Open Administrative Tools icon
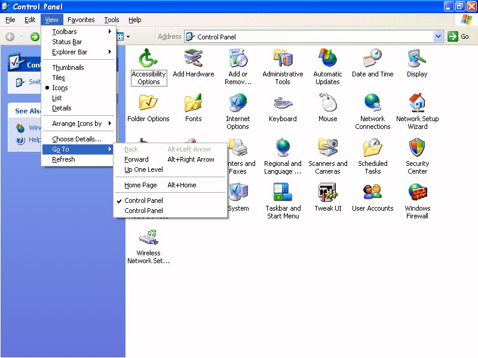Viewport: 478px width, 358px height. pos(283,58)
